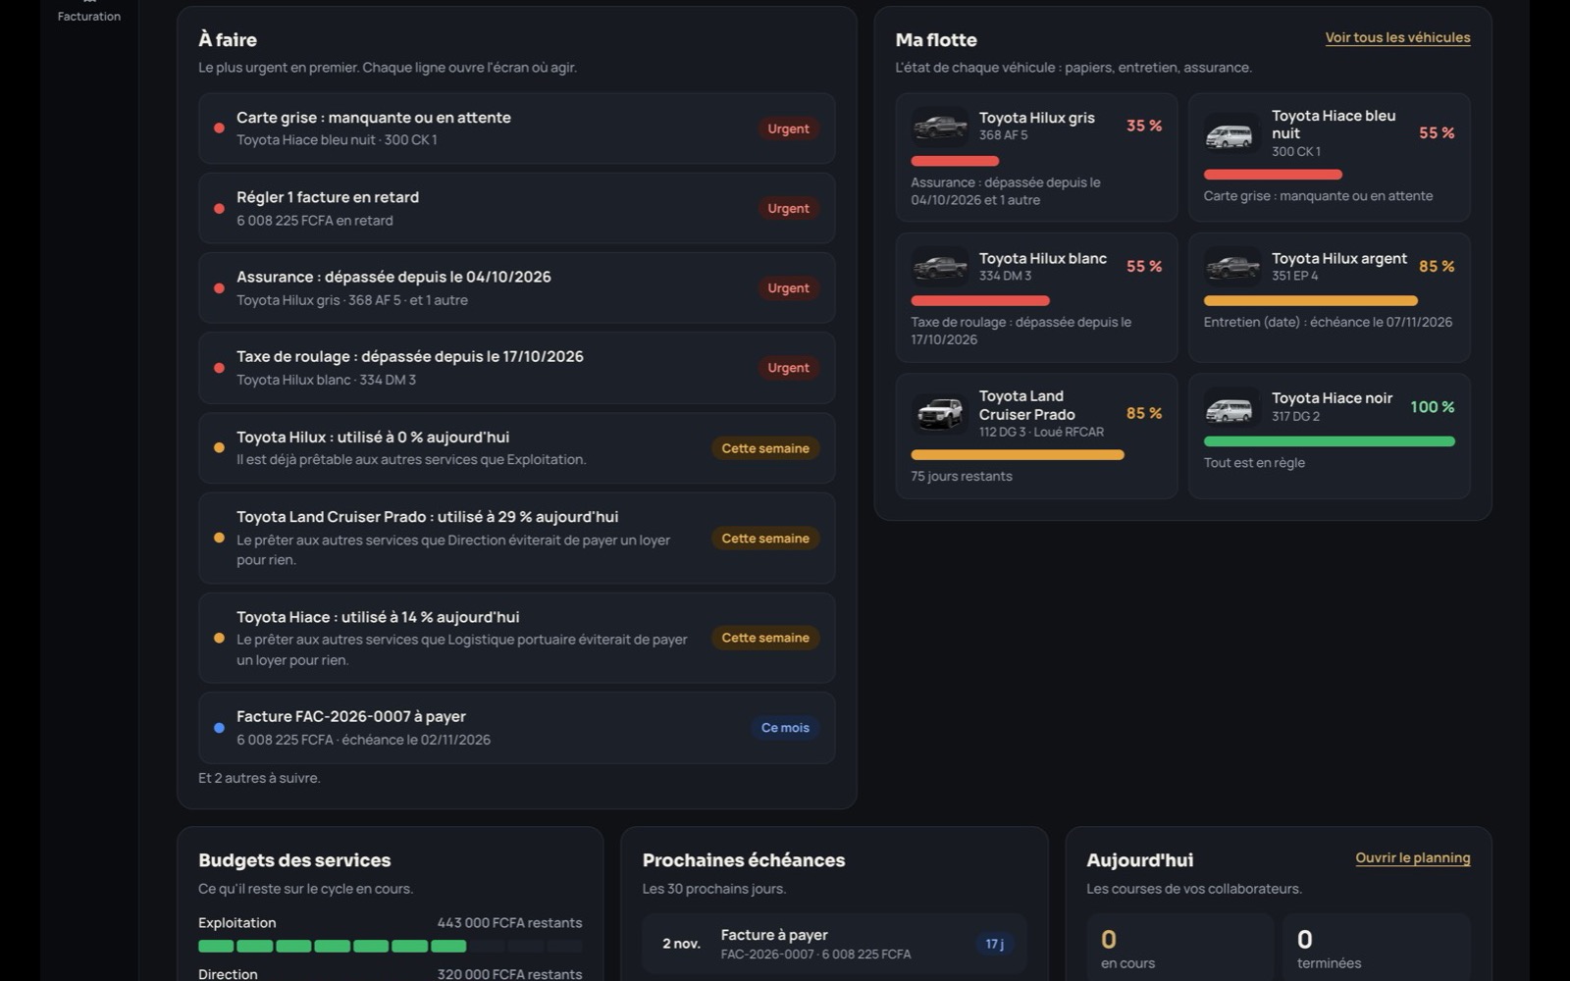The width and height of the screenshot is (1570, 981).
Task: Click Urgent badge on Régler 1 facture row
Action: [x=788, y=208]
